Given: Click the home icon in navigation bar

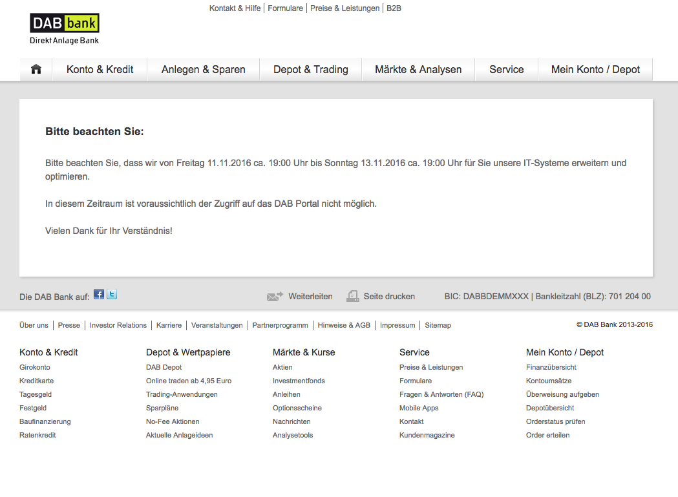Looking at the screenshot, I should tap(36, 69).
